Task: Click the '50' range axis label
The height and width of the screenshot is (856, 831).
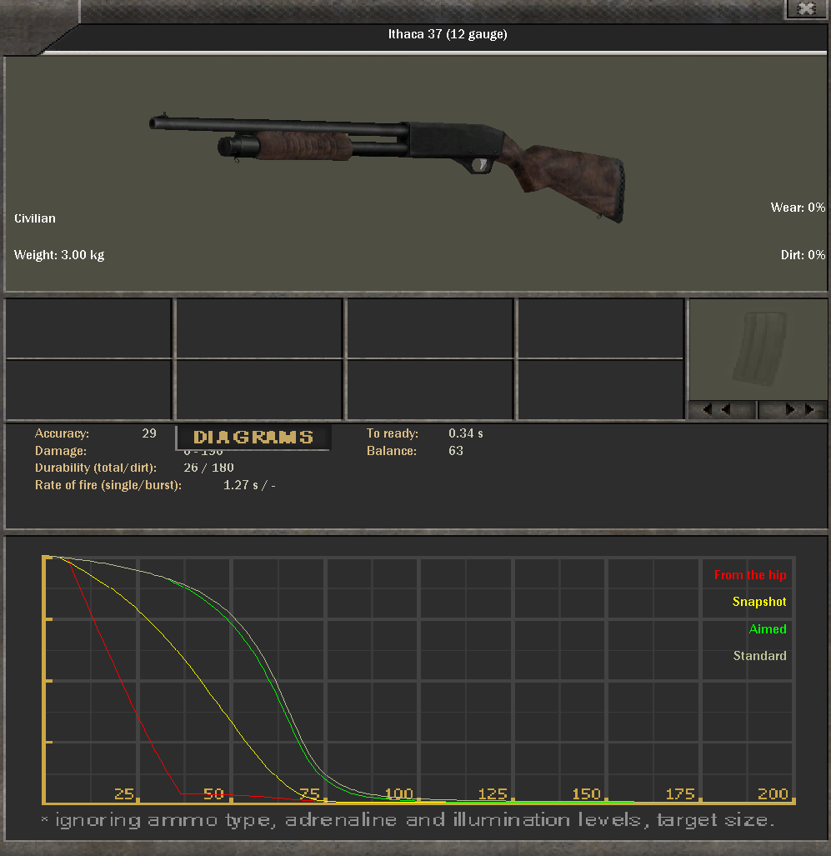Action: 213,793
